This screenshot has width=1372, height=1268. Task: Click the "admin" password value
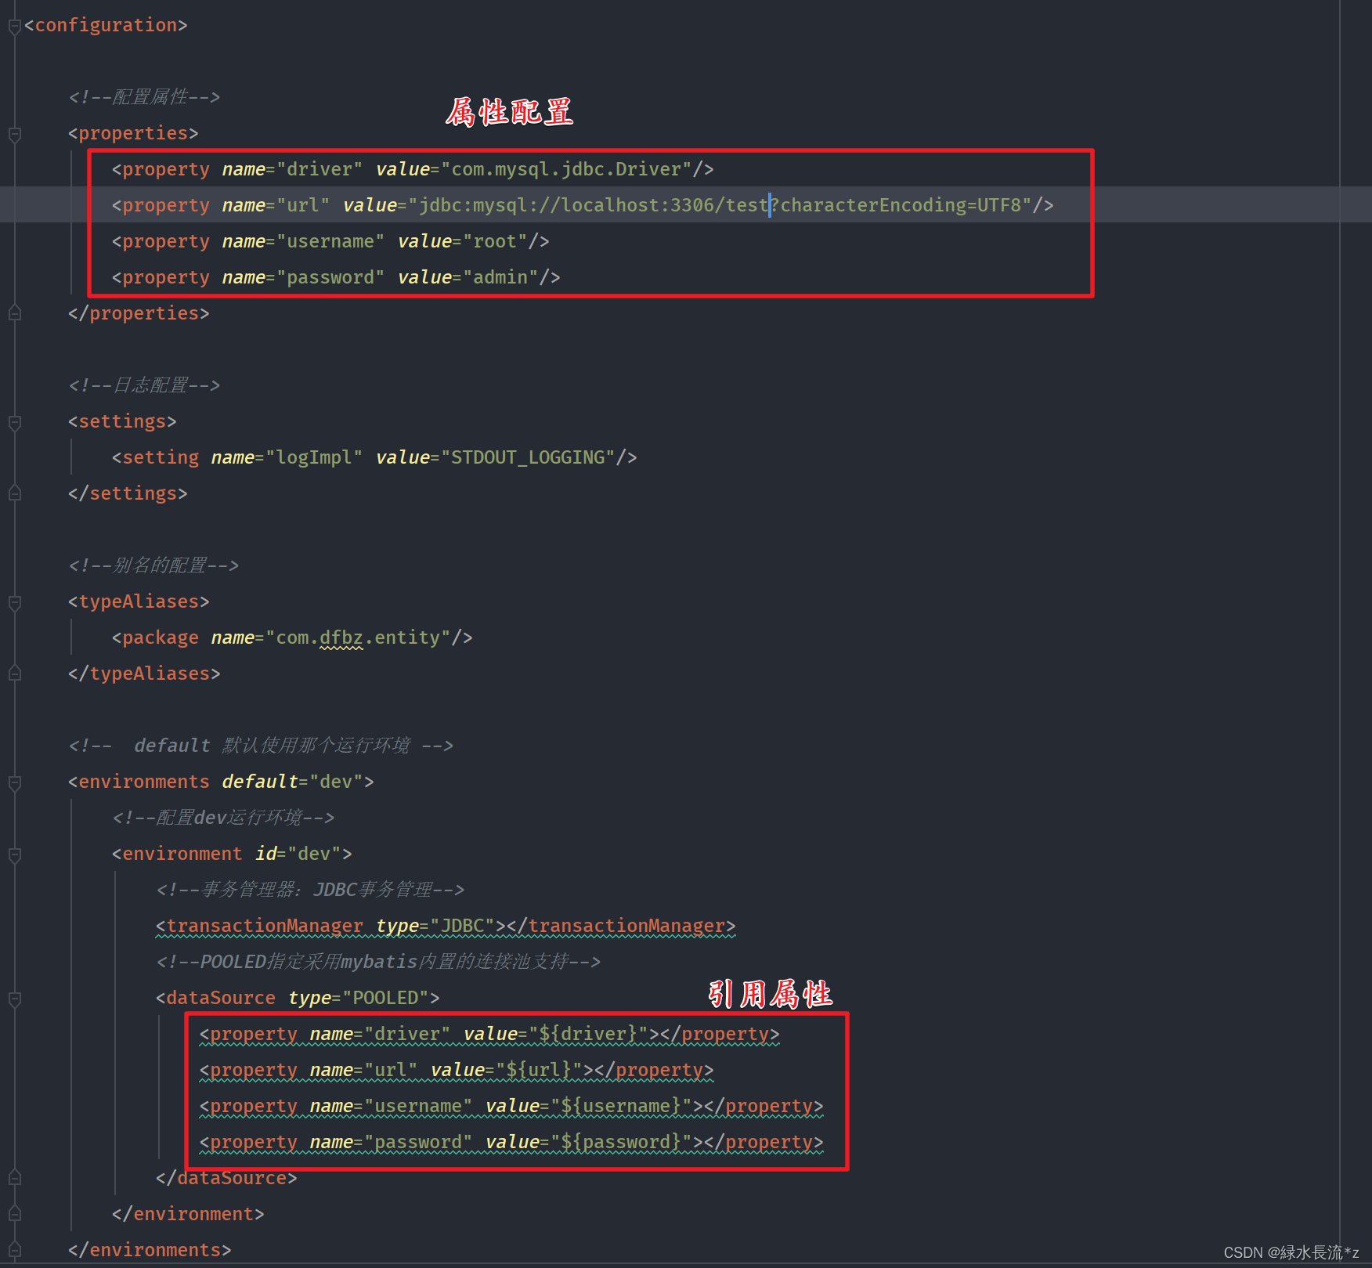500,277
